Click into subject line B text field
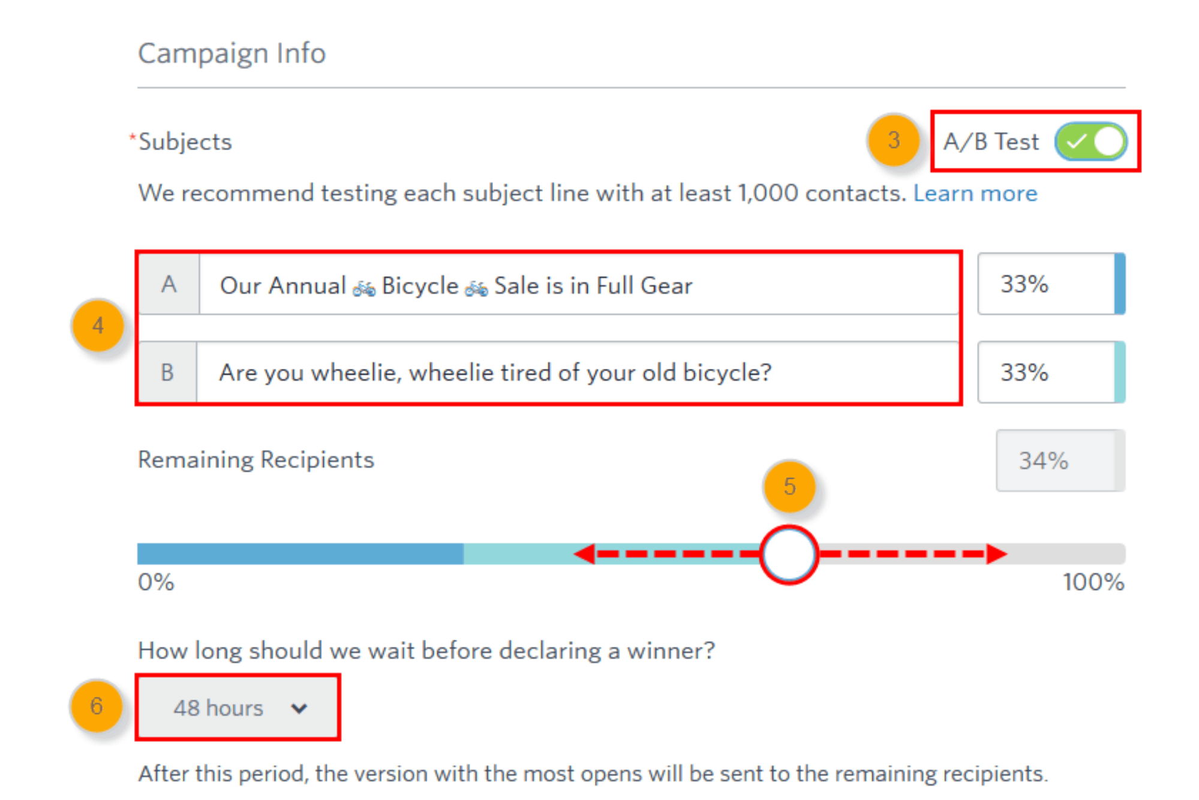This screenshot has width=1199, height=800. tap(577, 372)
